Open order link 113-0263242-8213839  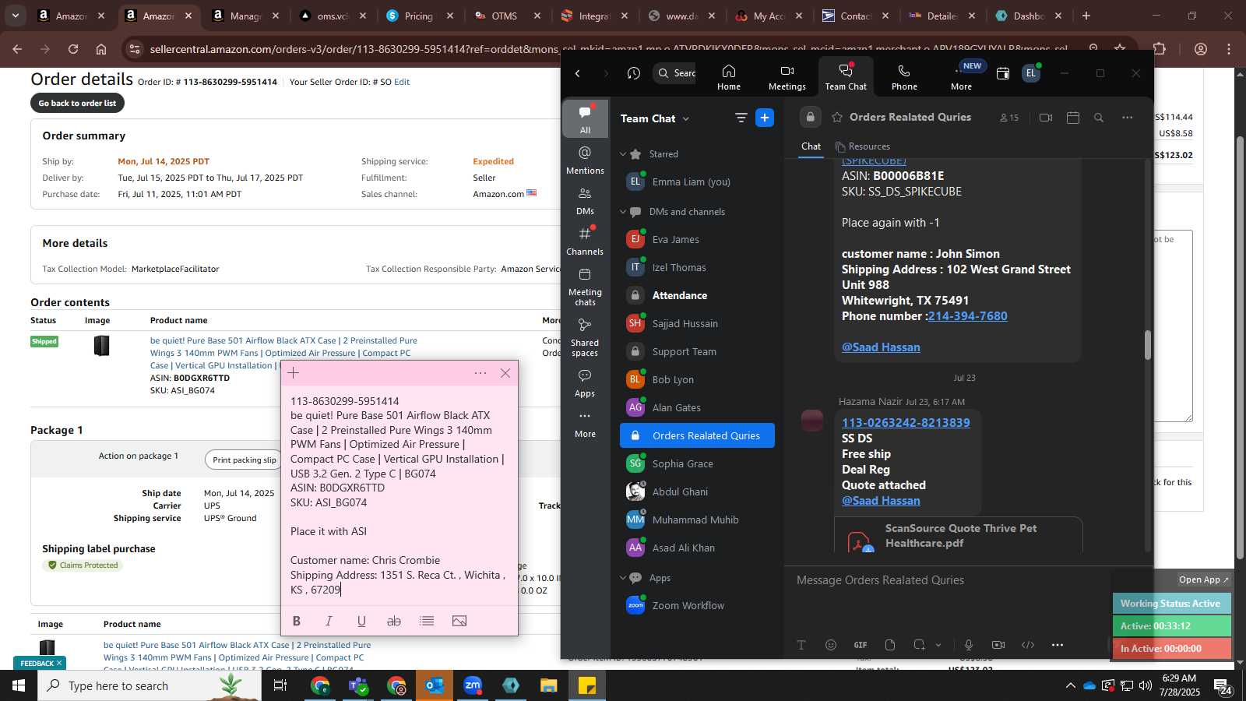[x=906, y=423]
